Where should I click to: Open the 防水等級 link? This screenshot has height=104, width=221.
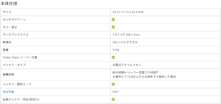click(9, 92)
